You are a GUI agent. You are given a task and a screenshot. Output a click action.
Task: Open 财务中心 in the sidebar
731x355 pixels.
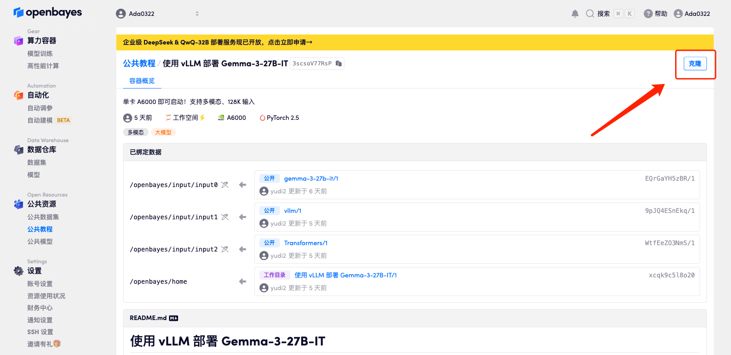(x=40, y=308)
